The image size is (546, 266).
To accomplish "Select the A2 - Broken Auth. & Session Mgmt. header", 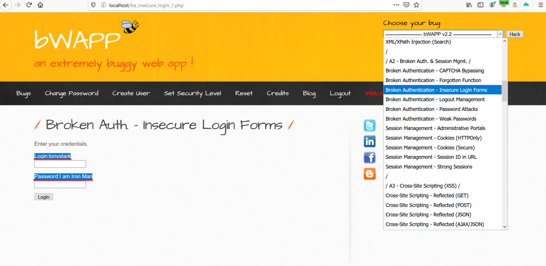I will (443, 61).
